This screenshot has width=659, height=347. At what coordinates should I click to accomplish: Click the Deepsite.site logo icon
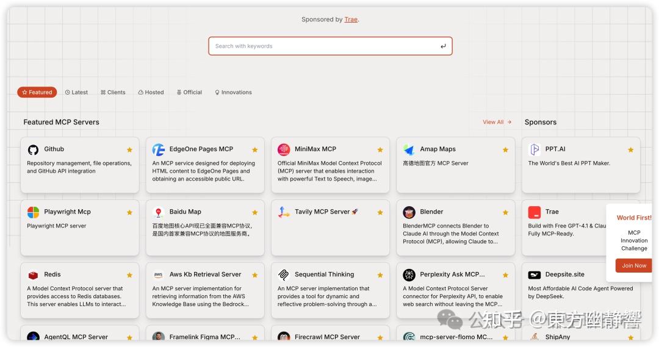coord(535,275)
